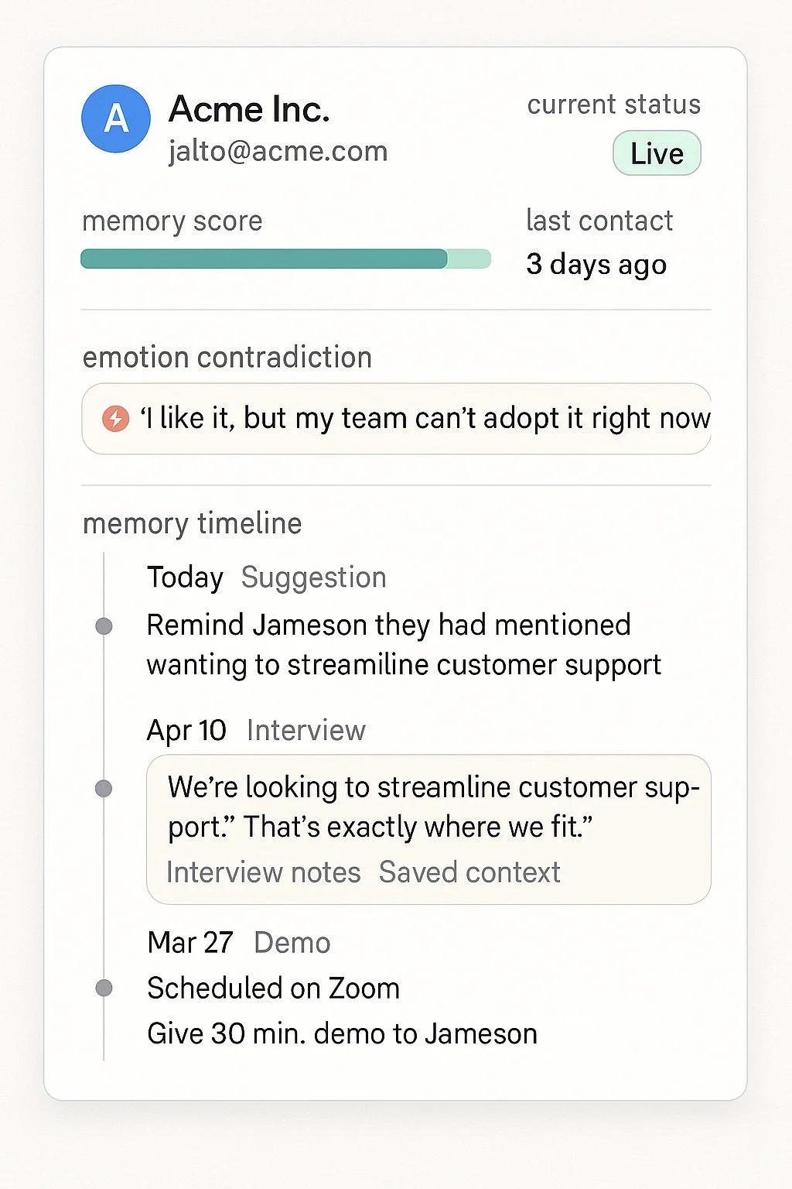Click the Today timeline dot marker

(104, 626)
